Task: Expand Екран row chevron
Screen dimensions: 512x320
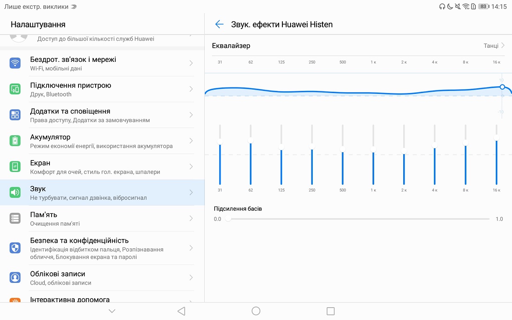Action: [191, 166]
